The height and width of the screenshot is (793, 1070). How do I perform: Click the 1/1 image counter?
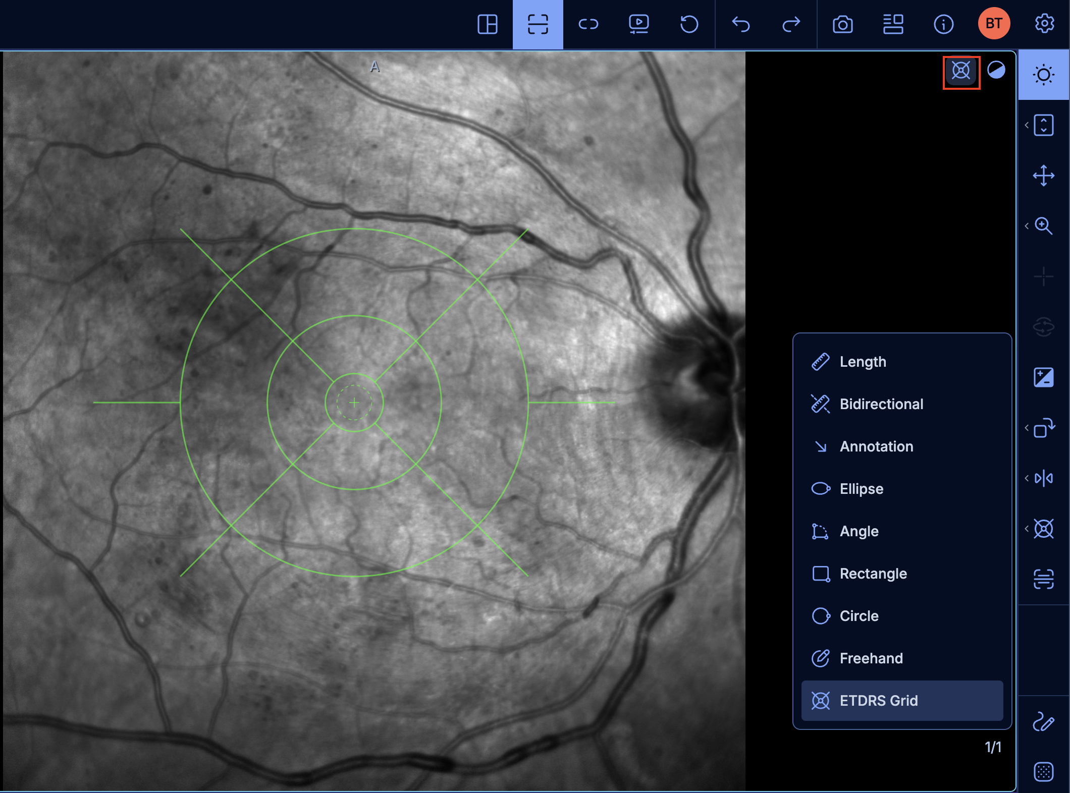tap(993, 747)
